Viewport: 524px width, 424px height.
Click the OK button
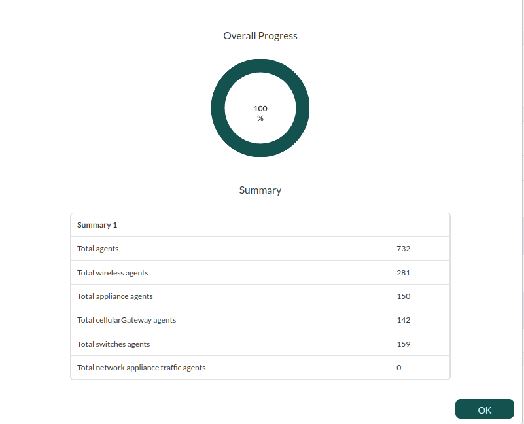484,408
